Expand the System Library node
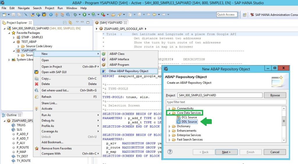The image size is (298, 164). pyautogui.click(x=9, y=60)
